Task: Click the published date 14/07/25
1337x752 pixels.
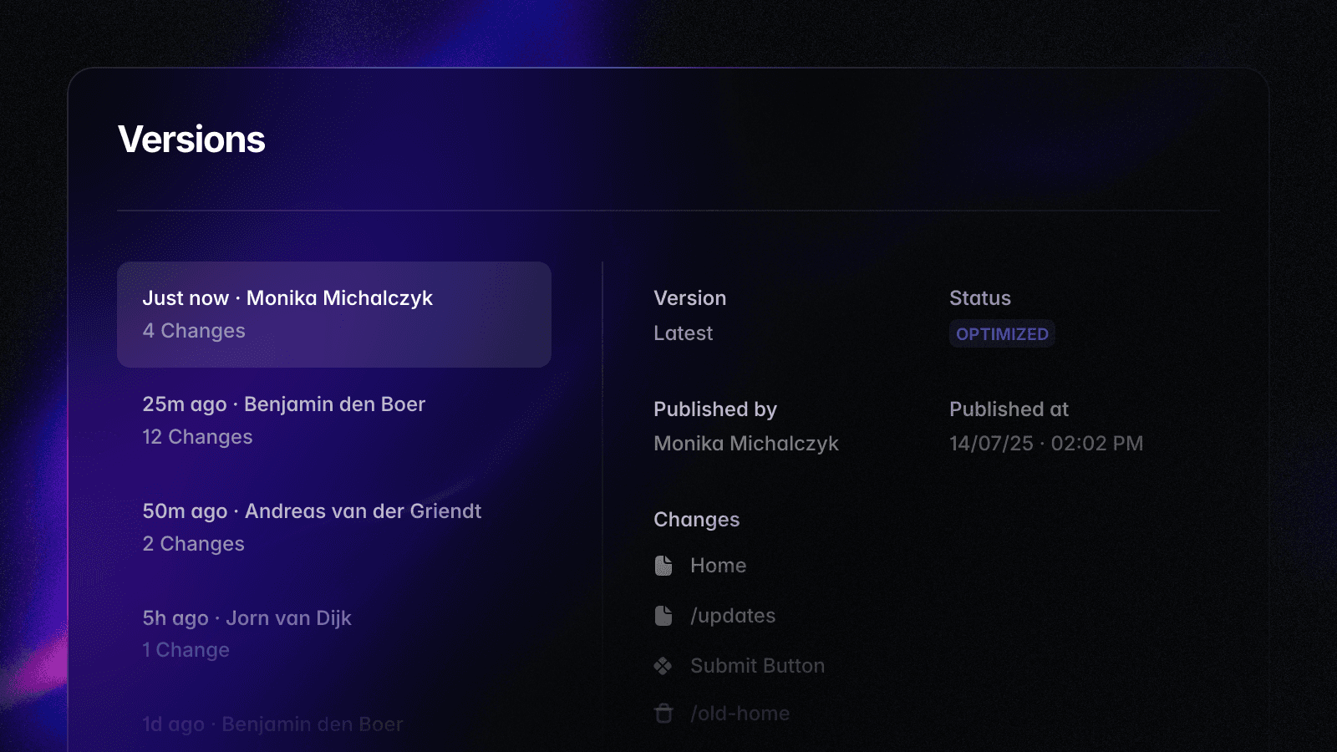Action: pos(1045,444)
